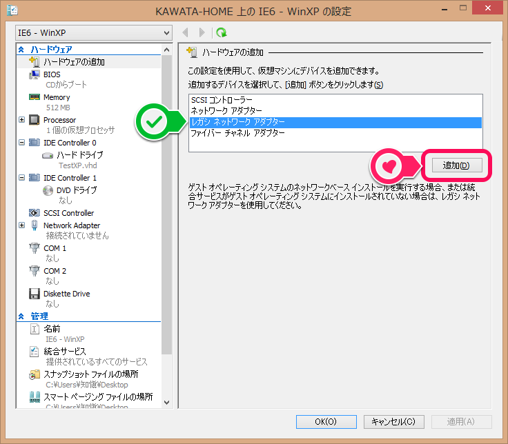Click the green refresh icon in toolbar
This screenshot has height=444, width=508.
tap(222, 32)
